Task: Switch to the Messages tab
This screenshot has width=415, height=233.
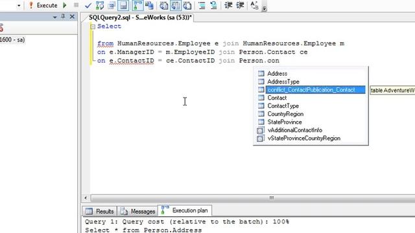Action: click(x=137, y=211)
